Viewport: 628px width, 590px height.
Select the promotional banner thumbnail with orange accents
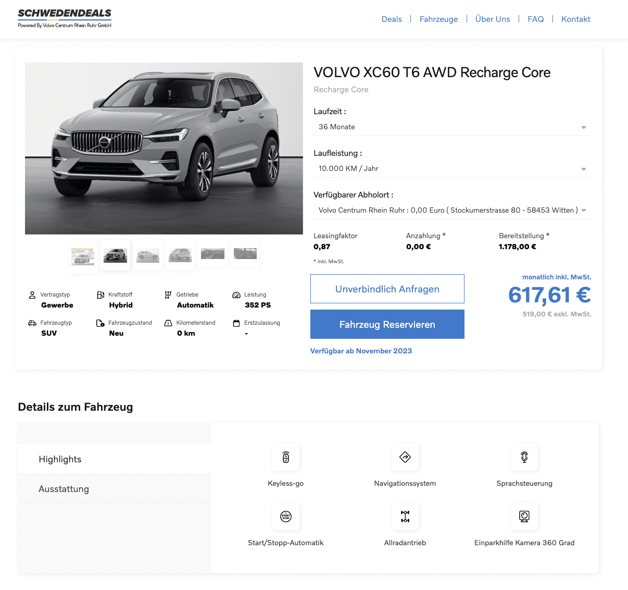[x=83, y=255]
